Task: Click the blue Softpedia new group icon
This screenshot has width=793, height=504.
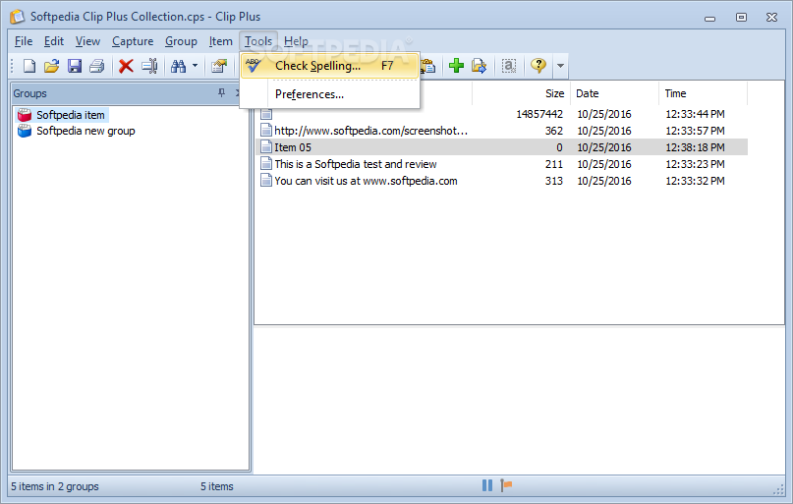Action: tap(25, 131)
